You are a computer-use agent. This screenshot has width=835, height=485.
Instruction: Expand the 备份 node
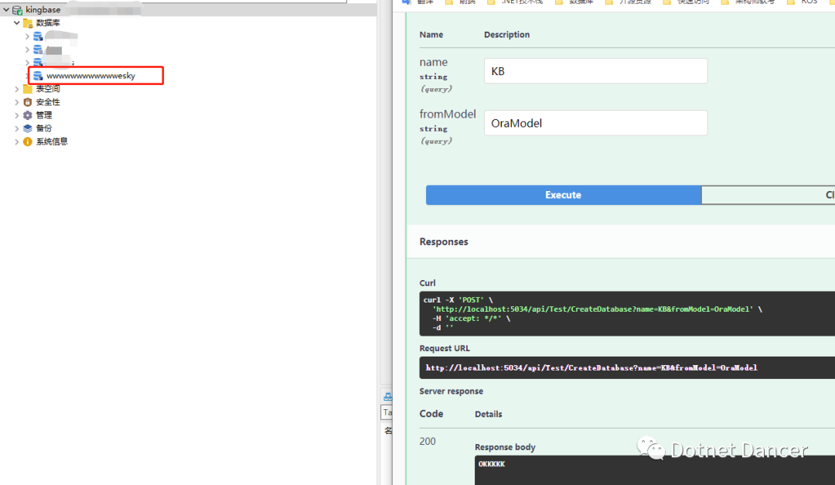17,128
